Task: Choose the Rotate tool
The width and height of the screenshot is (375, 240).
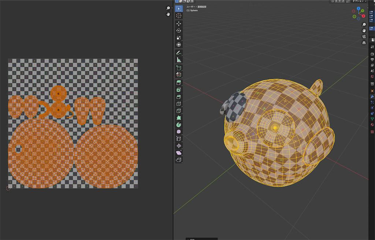Action: [179, 31]
